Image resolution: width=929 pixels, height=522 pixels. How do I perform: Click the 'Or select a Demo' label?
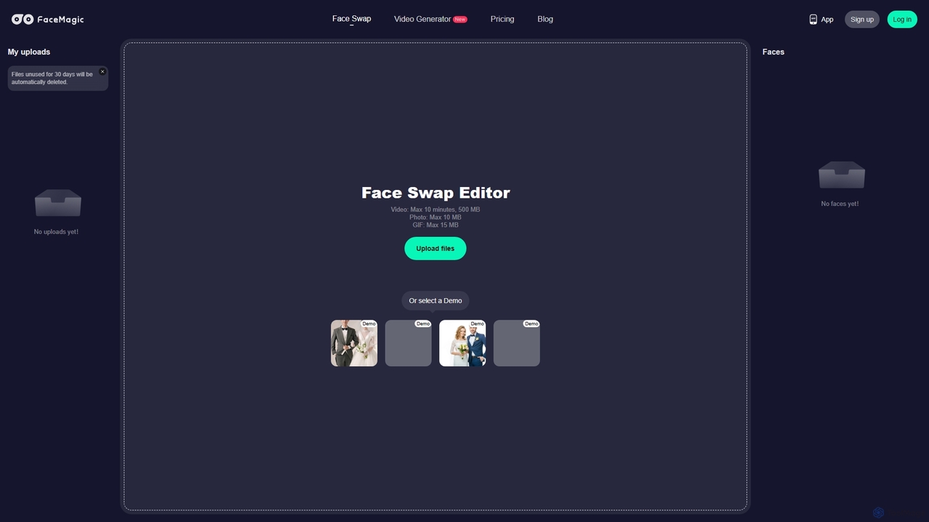click(435, 300)
